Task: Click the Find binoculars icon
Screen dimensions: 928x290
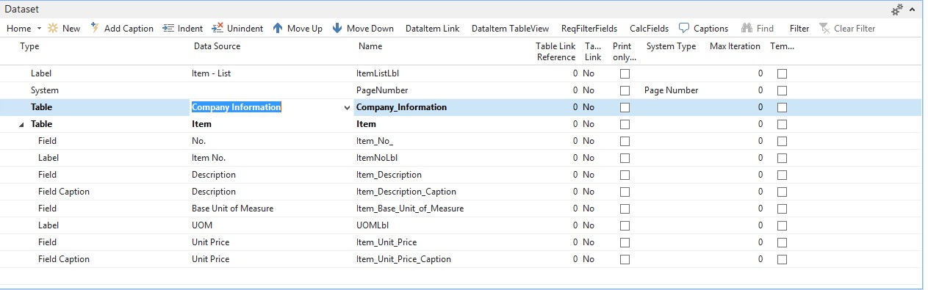Action: click(x=747, y=28)
